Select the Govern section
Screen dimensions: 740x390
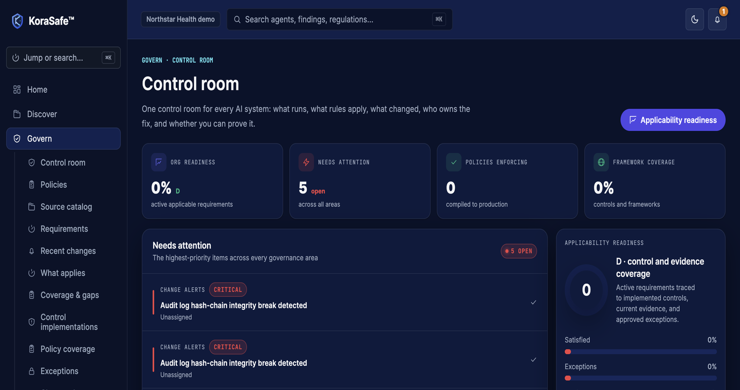pos(63,139)
